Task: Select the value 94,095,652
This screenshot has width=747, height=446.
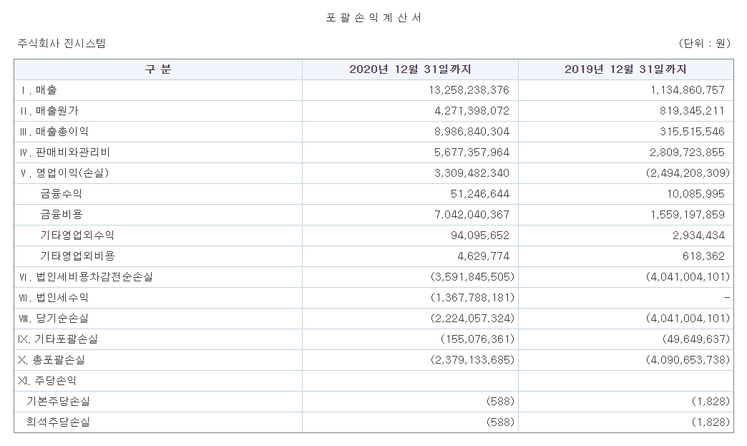Action: pyautogui.click(x=479, y=236)
